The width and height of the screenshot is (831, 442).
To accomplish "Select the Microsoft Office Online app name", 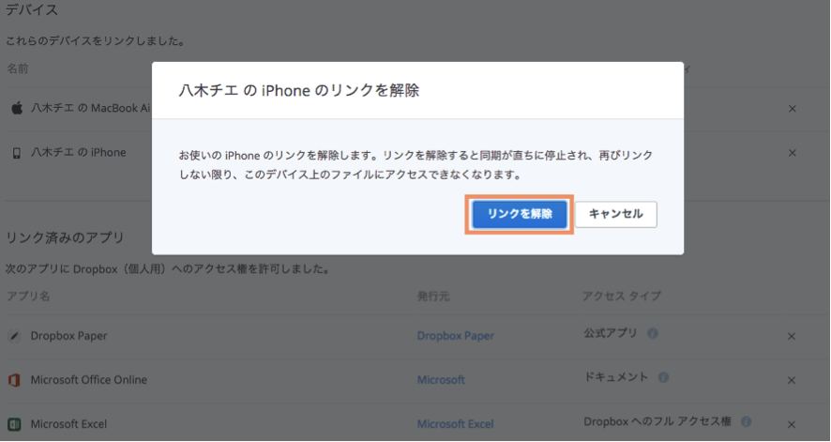I will point(88,380).
